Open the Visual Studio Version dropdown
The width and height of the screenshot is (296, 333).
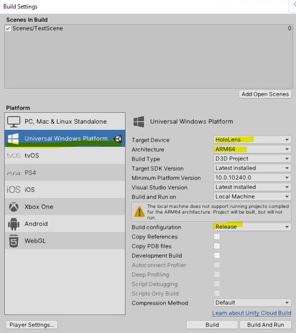pyautogui.click(x=252, y=187)
